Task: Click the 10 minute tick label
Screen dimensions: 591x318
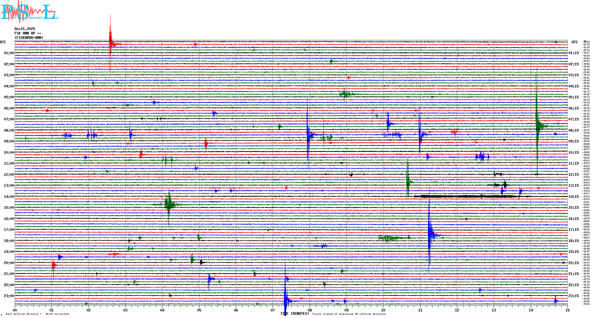Action: (x=383, y=310)
